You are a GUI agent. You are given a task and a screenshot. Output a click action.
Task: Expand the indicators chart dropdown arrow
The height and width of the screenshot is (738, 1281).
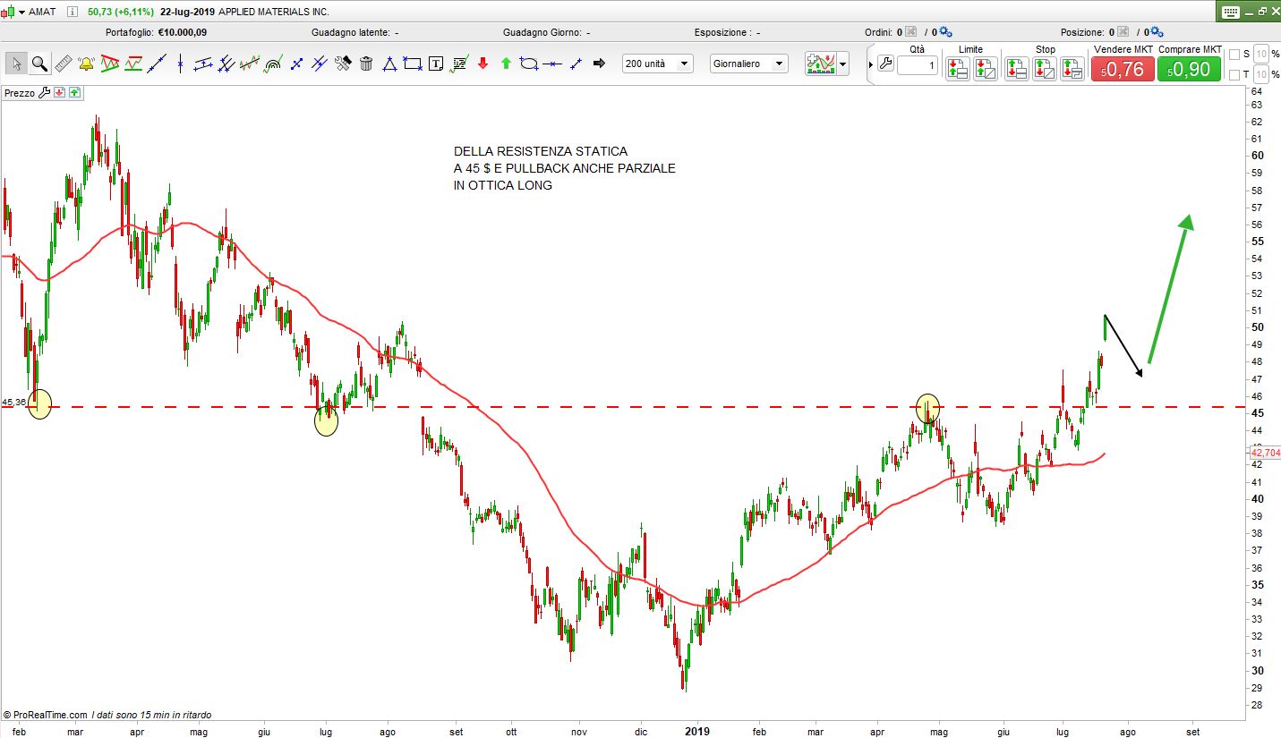[842, 64]
